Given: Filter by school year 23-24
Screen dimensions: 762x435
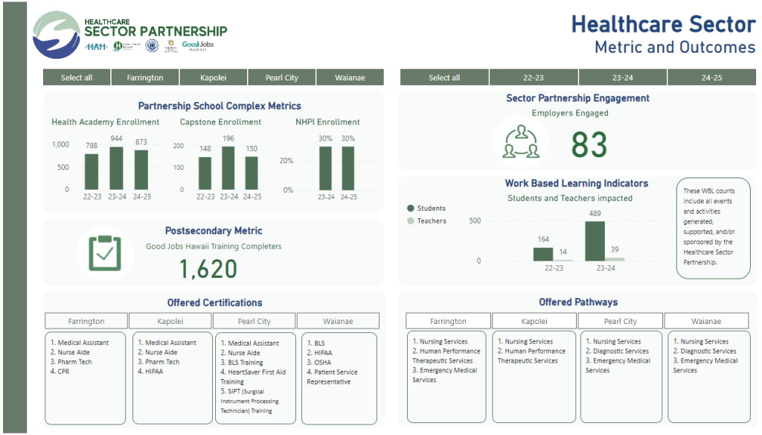Looking at the screenshot, I should pos(623,77).
